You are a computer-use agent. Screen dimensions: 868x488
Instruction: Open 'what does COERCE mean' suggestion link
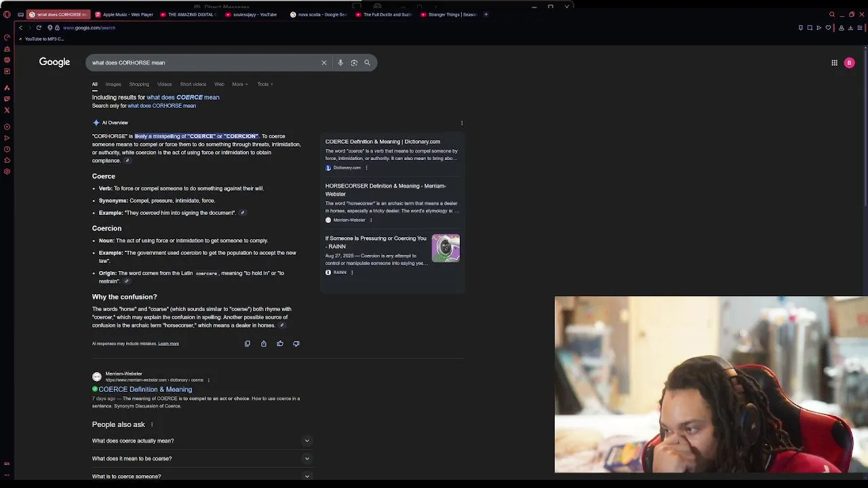(183, 98)
